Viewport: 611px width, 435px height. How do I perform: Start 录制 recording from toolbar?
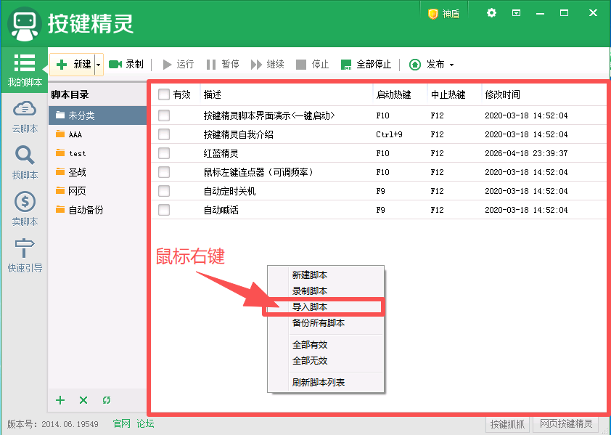point(126,65)
